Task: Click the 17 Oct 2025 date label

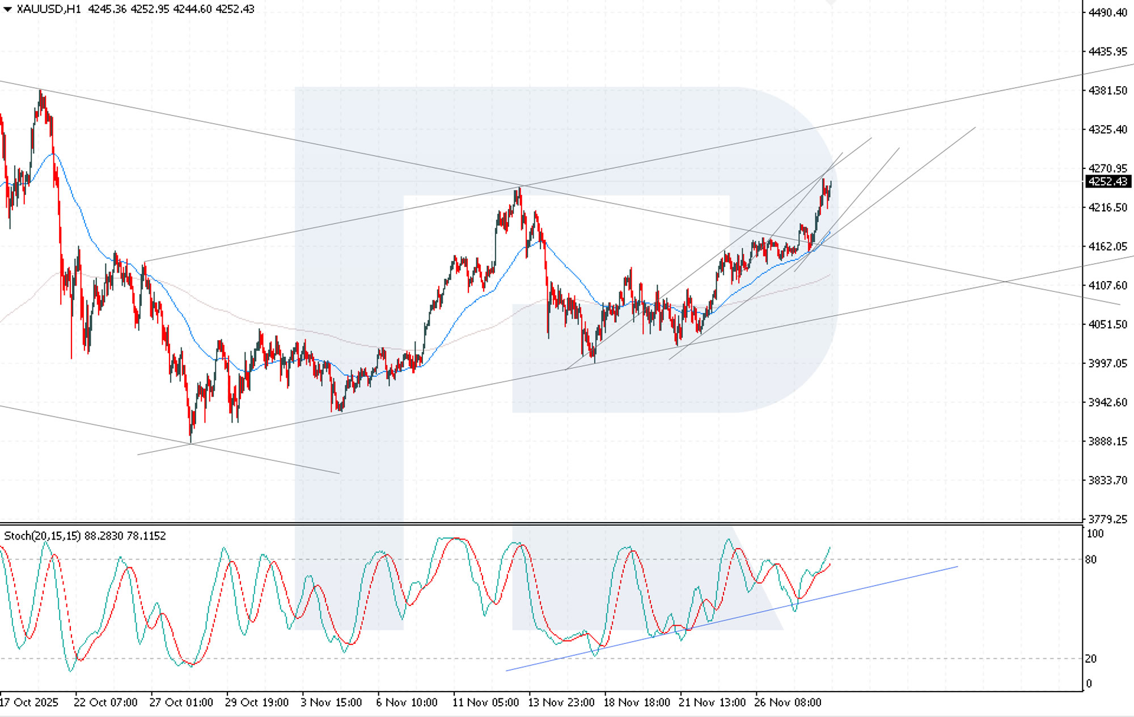Action: [x=29, y=702]
